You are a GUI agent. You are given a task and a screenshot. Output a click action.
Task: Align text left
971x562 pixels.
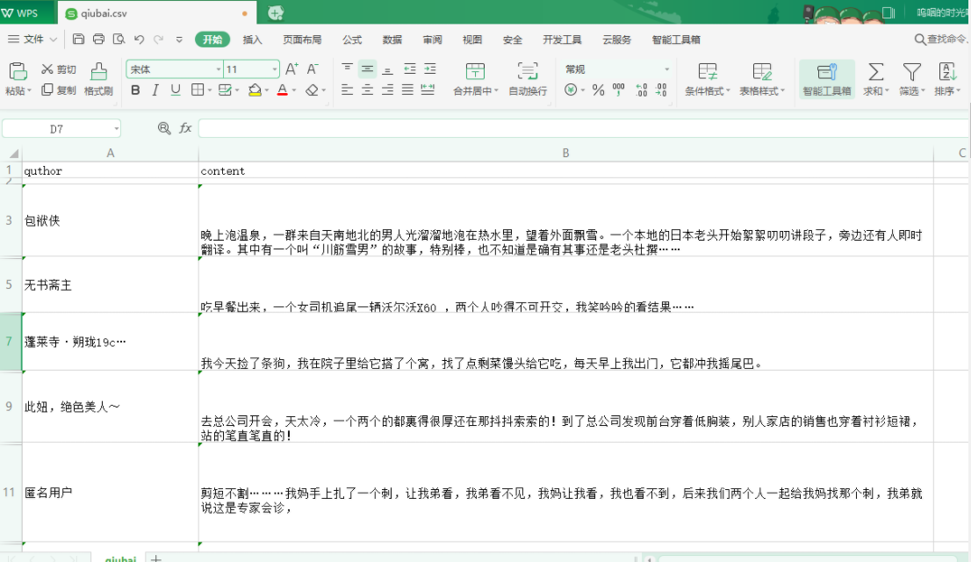pos(348,90)
